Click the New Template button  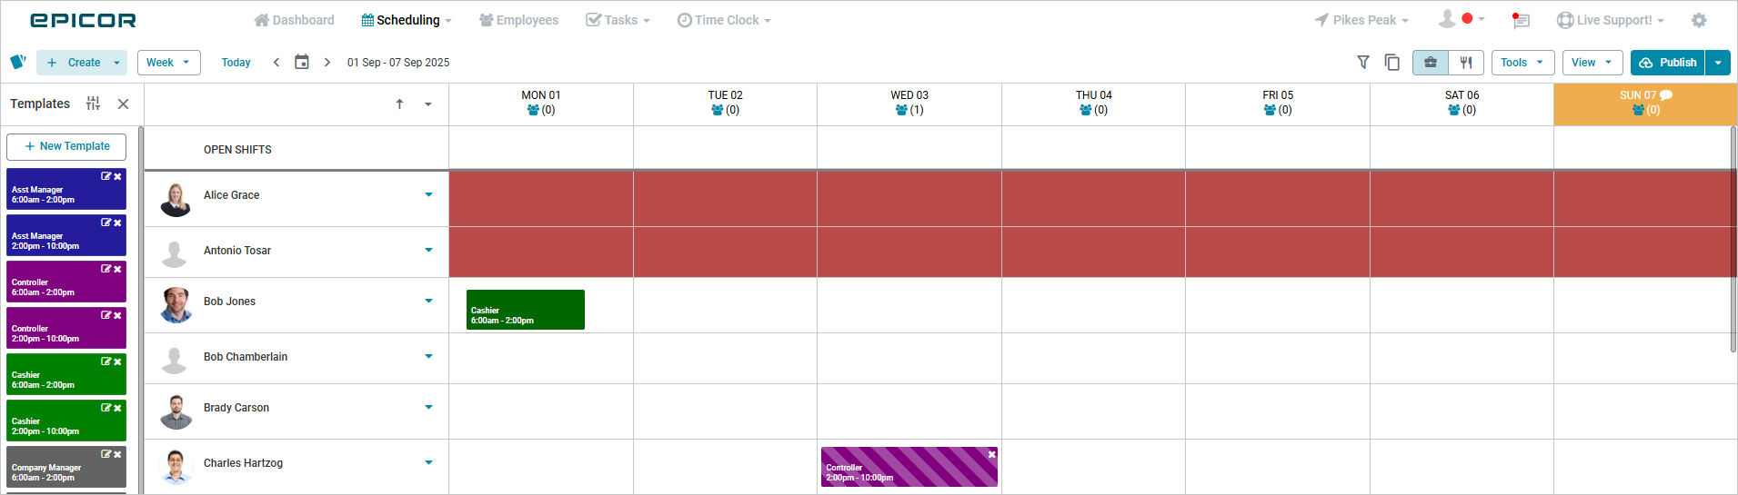click(66, 146)
